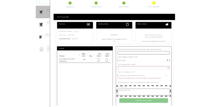
Task: Go to Customer details step circle
Action: pos(95,3)
